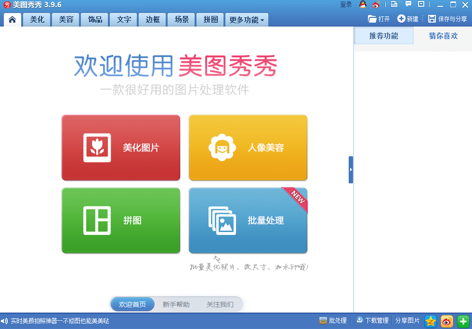Viewport: 472px width, 329px height.
Task: Go to the home tab icon
Action: [13, 20]
